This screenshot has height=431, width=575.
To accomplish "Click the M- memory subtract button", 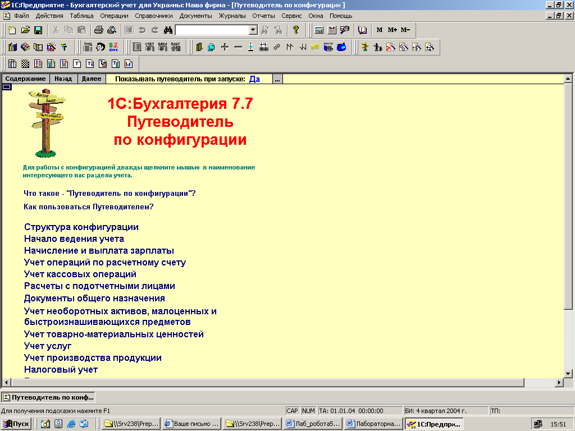I will (x=405, y=30).
